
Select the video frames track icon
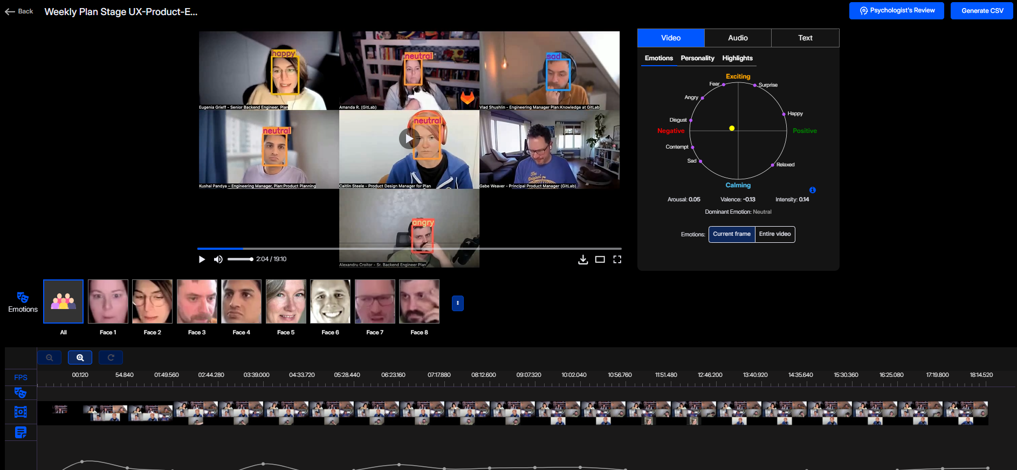[x=20, y=412]
